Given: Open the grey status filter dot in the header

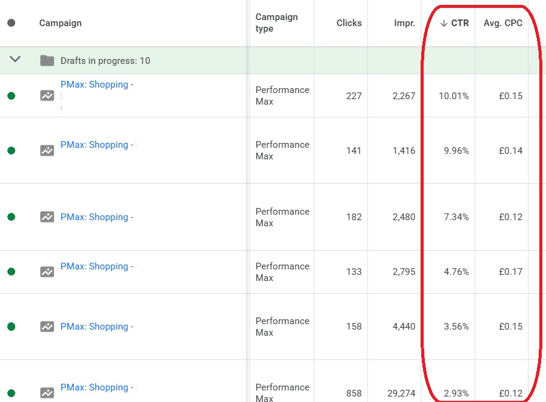Looking at the screenshot, I should coord(11,23).
